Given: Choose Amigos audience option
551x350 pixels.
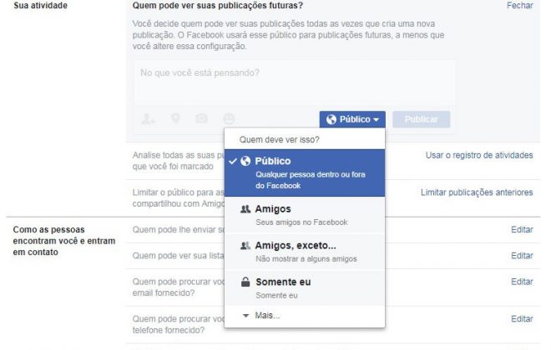Looking at the screenshot, I should [x=305, y=215].
